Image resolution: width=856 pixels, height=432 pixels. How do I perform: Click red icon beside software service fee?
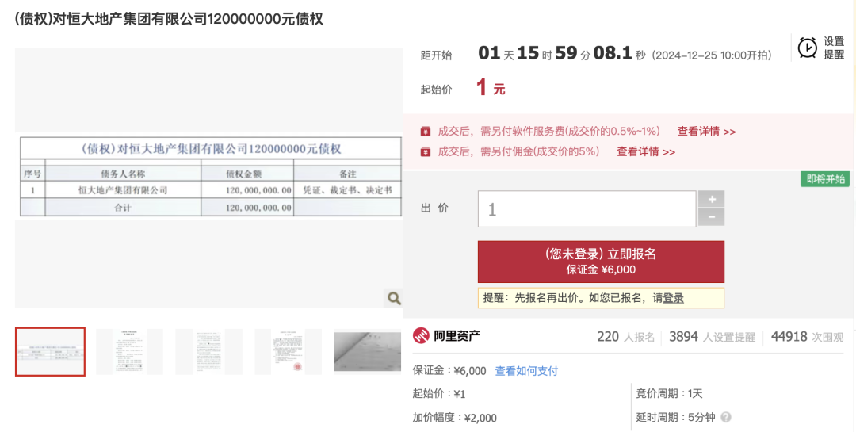[426, 132]
